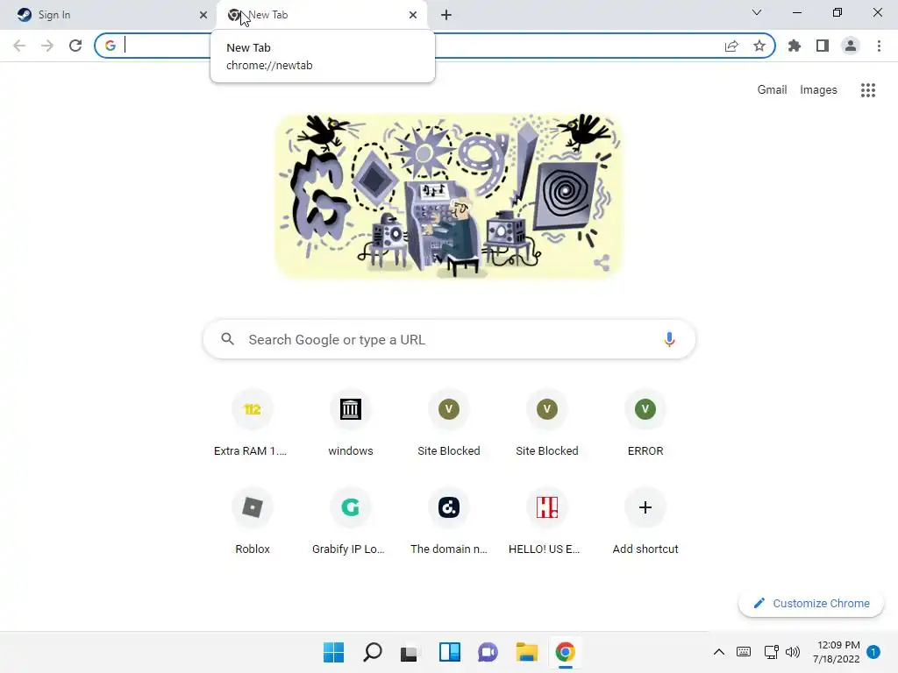Open the clock and date flyout
The image size is (898, 673).
pyautogui.click(x=836, y=652)
